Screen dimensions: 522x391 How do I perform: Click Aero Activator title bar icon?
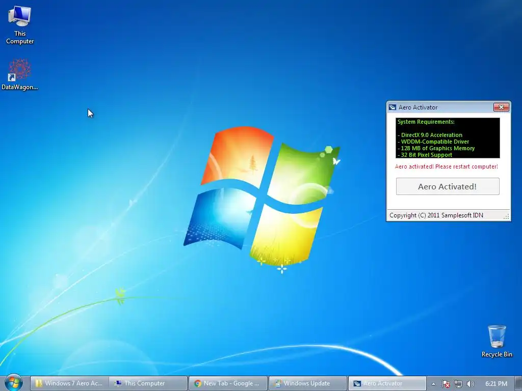tap(393, 107)
